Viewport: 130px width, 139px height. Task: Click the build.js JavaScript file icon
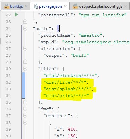tap(6, 6)
